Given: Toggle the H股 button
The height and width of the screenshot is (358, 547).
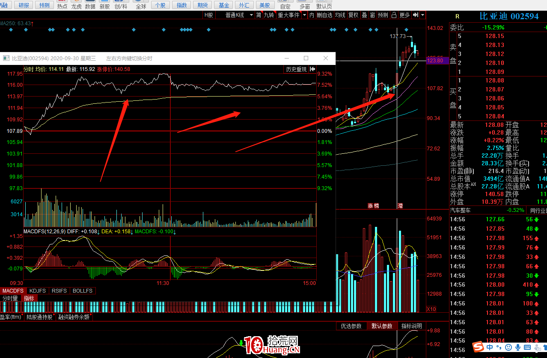Looking at the screenshot, I should pyautogui.click(x=208, y=15).
